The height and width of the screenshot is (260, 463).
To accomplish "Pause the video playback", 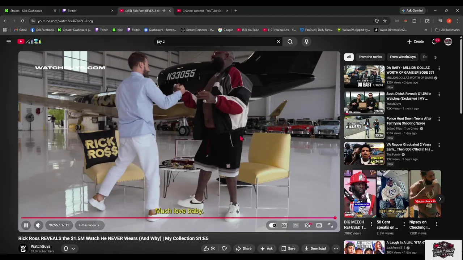I will (26, 225).
